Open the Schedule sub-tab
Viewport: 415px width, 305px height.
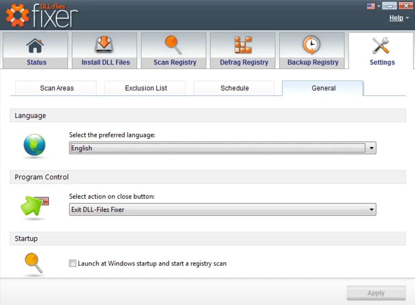(x=234, y=88)
